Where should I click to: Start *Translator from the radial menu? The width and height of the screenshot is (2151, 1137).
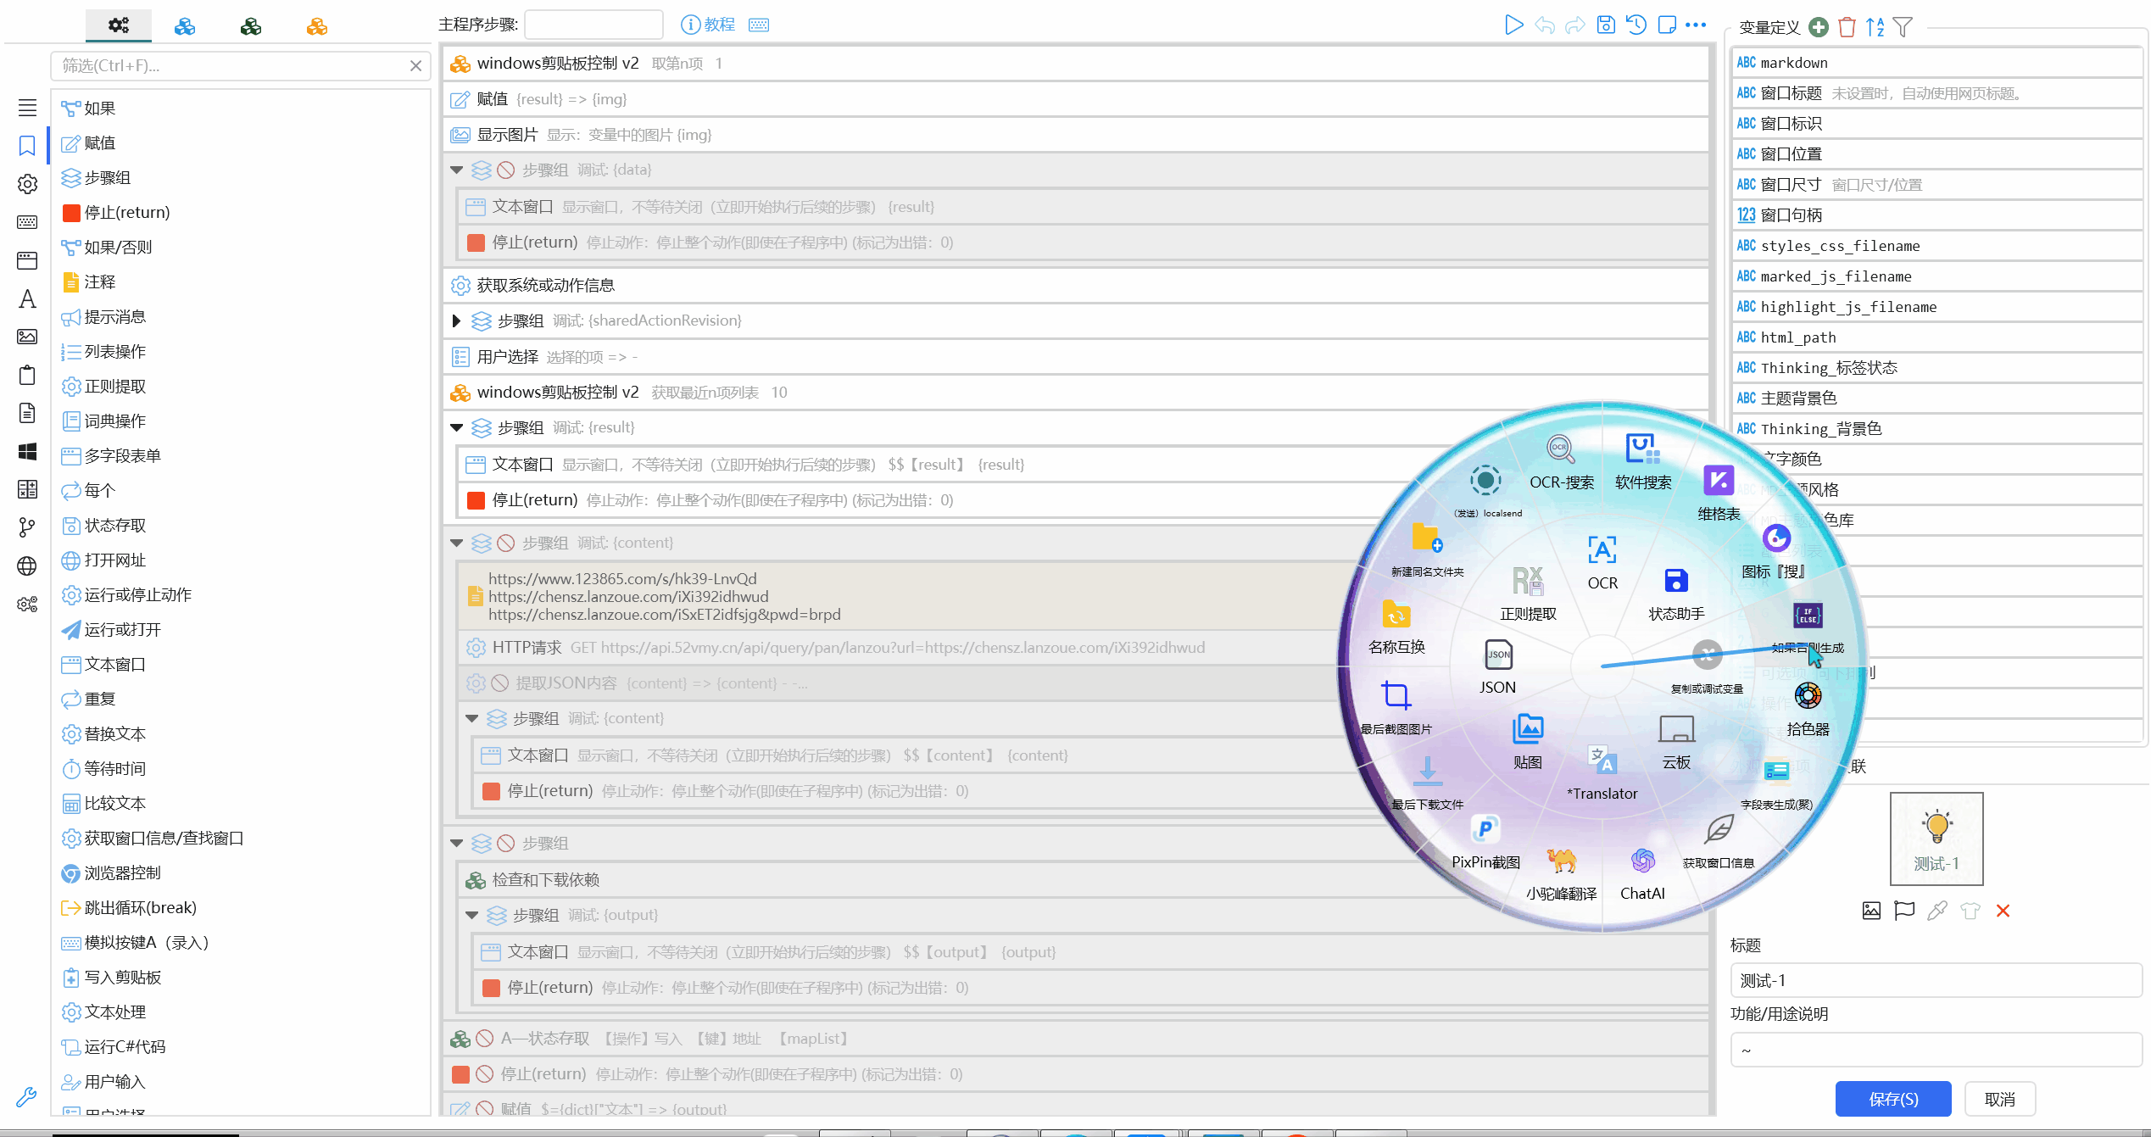tap(1602, 772)
